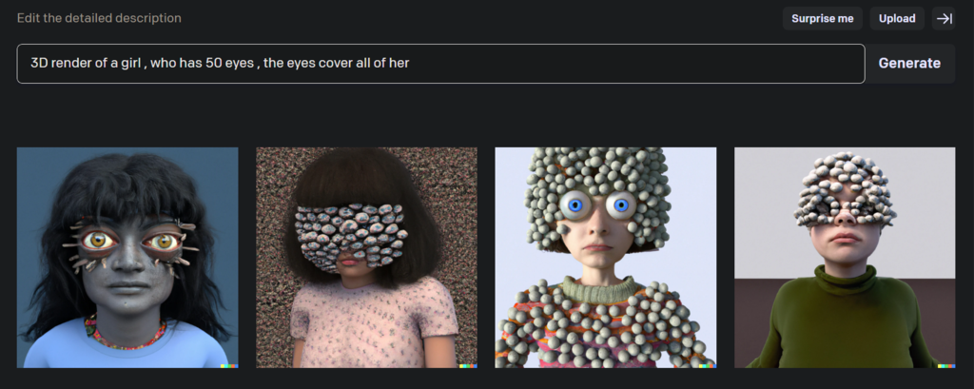Select the green turtleneck girl result
Screen dimensions: 974x389
click(x=845, y=257)
